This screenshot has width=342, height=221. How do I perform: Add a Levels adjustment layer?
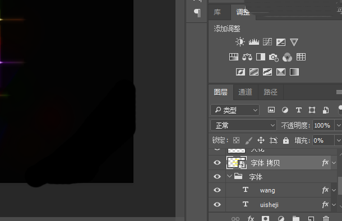(254, 42)
